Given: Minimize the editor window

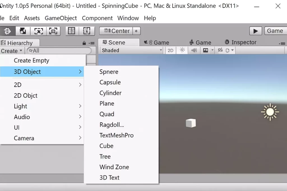Looking at the screenshot, I should pyautogui.click(x=257, y=6).
